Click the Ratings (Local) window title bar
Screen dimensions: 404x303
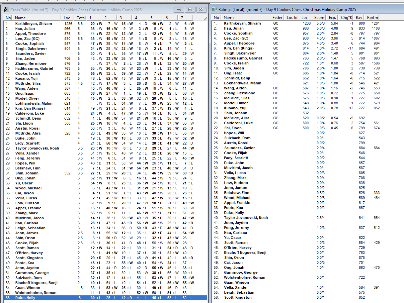(x=307, y=10)
